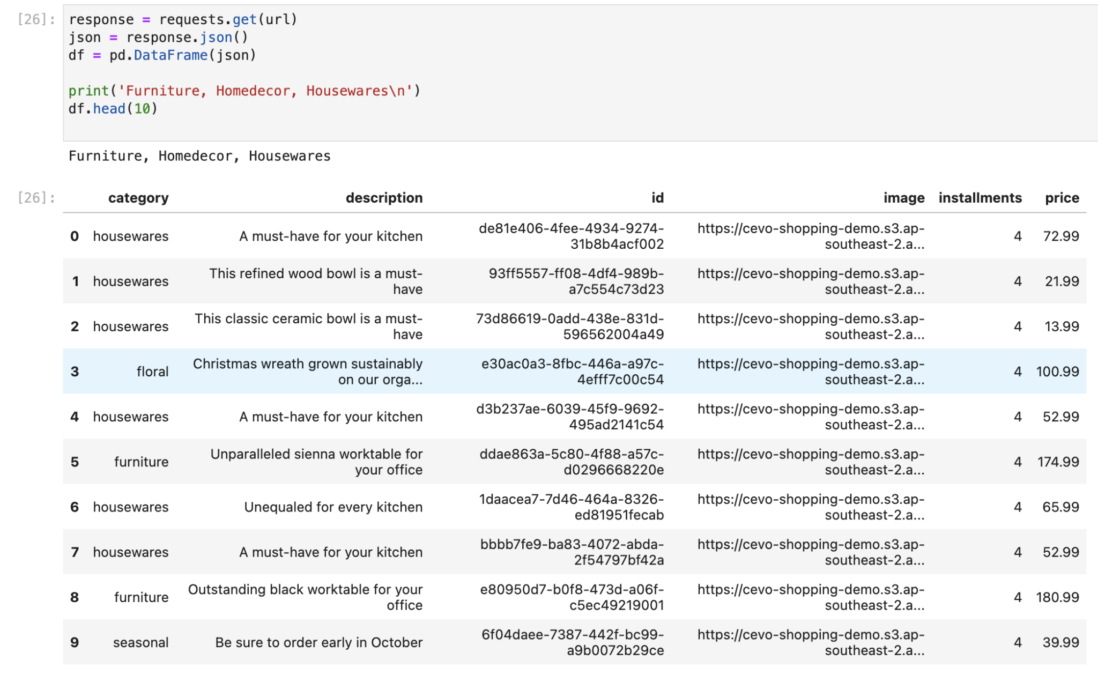Click the seasonal category cell in row 9
Viewport: 1098px width, 675px height.
(141, 642)
